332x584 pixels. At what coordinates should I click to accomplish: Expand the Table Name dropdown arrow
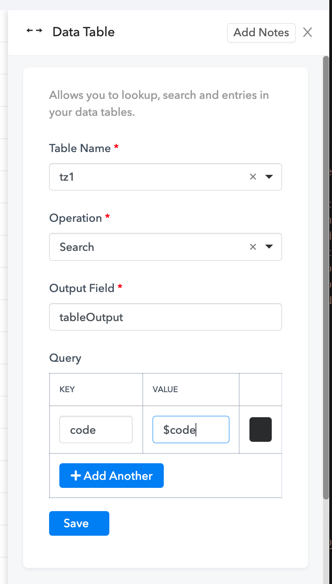point(269,177)
